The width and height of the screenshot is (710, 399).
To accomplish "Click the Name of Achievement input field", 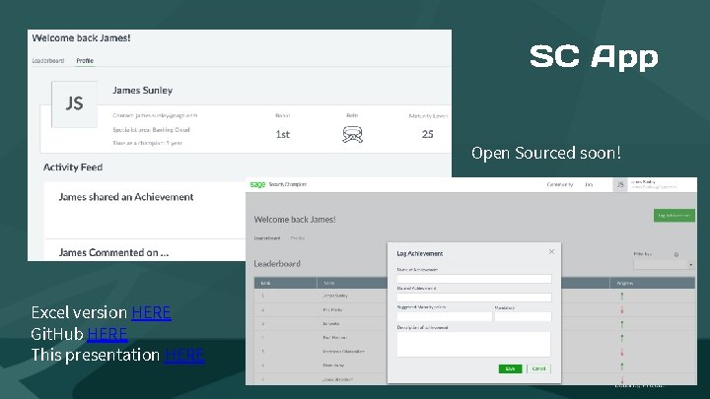I will pos(474,278).
